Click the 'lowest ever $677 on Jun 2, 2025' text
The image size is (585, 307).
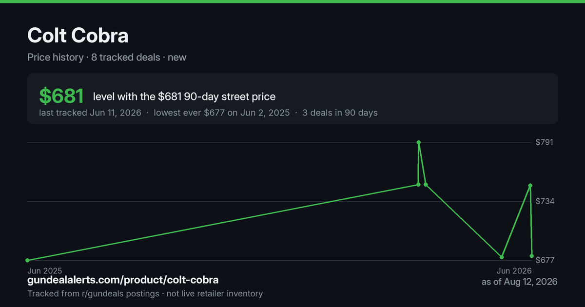tap(222, 113)
